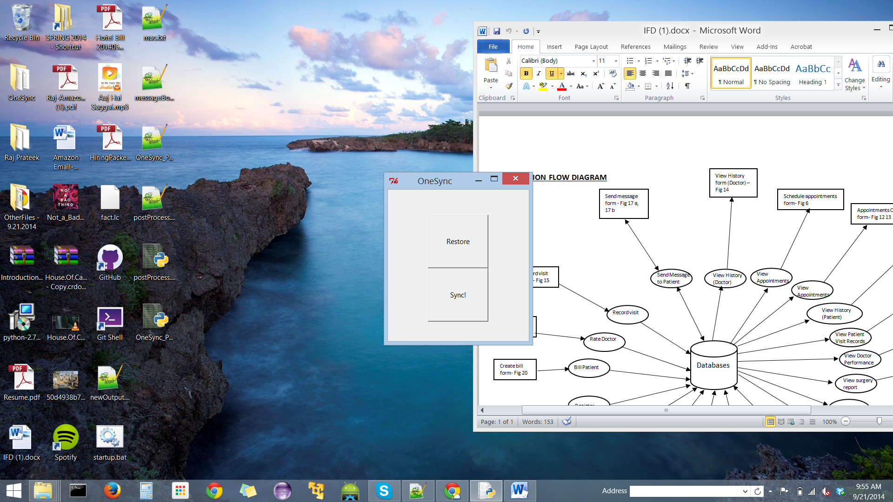
Task: Switch to the Page Layout tab
Action: click(591, 46)
